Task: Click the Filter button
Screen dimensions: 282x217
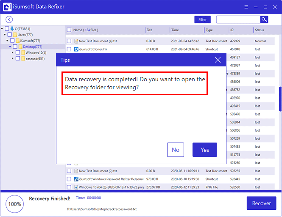Action: 203,19
